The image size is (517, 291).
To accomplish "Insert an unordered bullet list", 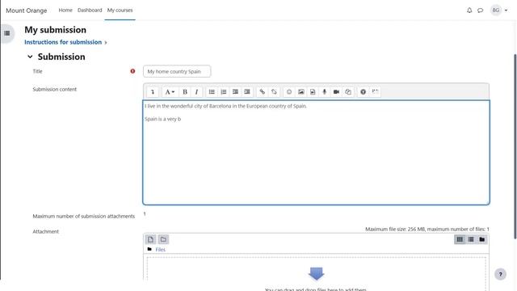I will tap(212, 91).
